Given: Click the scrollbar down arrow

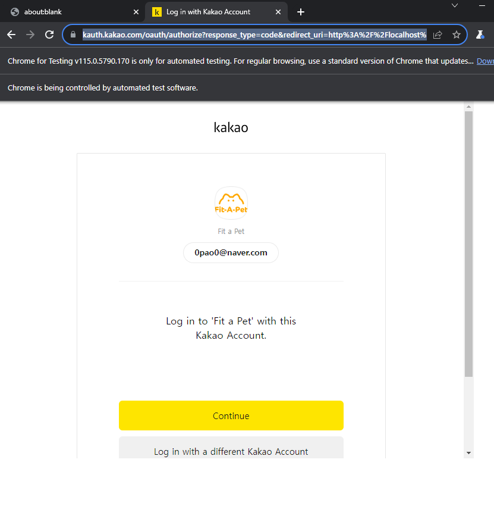Looking at the screenshot, I should [x=468, y=453].
